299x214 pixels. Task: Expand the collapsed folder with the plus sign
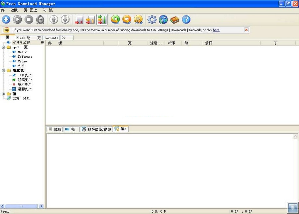3,94
